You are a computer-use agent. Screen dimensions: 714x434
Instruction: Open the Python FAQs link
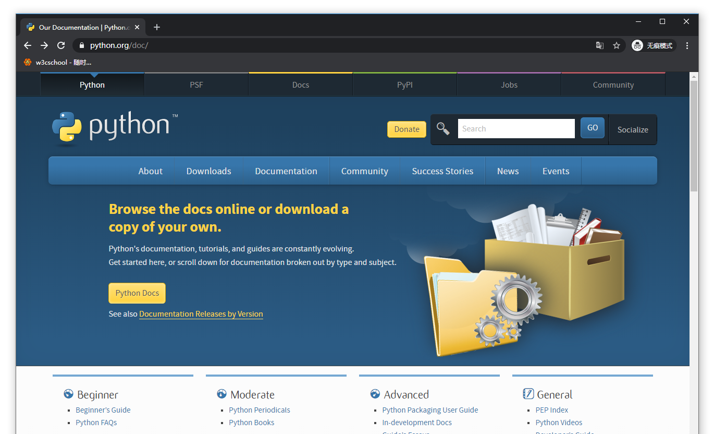click(x=96, y=423)
